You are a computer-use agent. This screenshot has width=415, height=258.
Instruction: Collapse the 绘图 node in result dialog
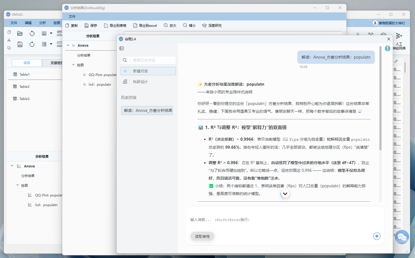coord(73,65)
